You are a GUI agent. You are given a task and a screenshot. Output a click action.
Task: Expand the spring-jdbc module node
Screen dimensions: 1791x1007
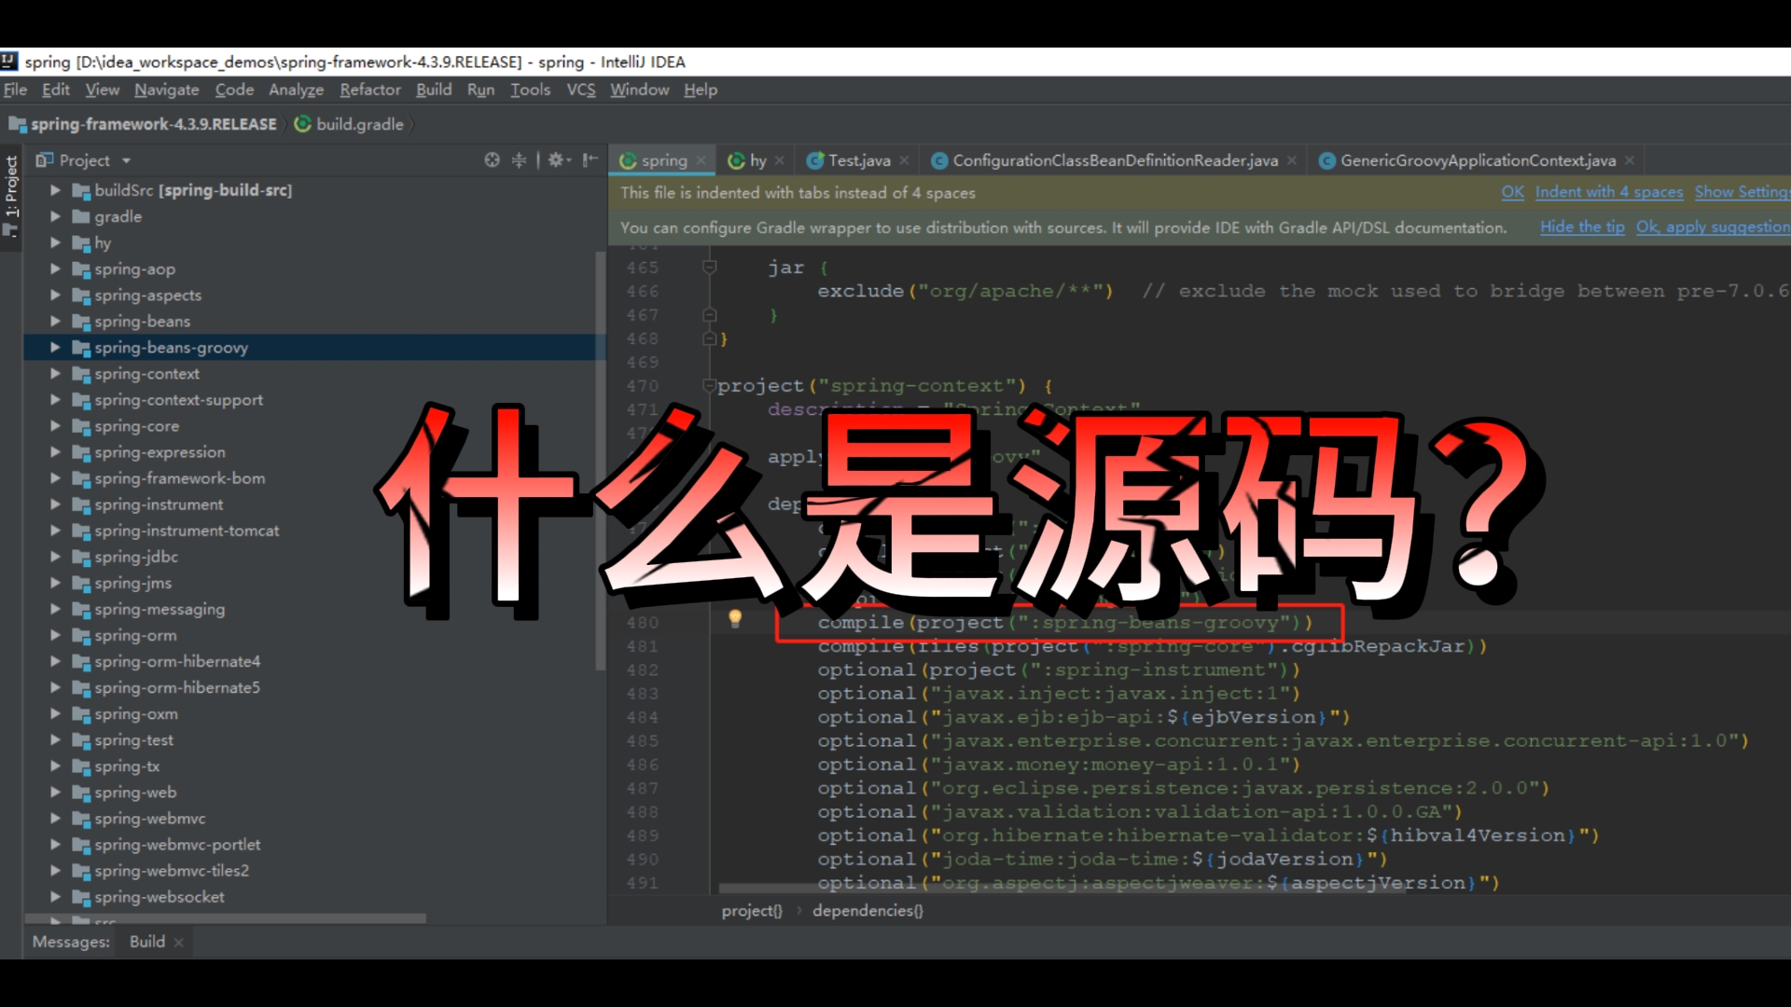[55, 557]
